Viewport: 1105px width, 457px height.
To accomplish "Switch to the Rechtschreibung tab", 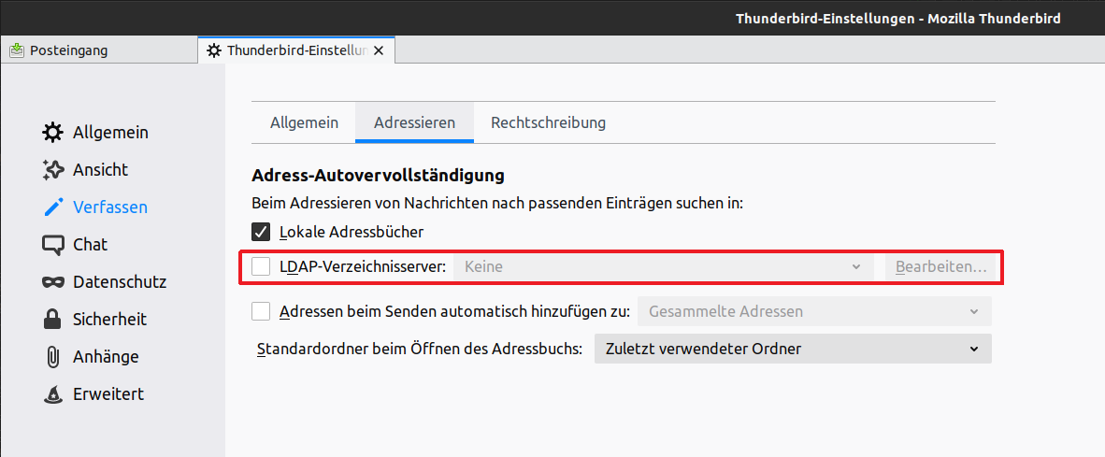I will [548, 122].
